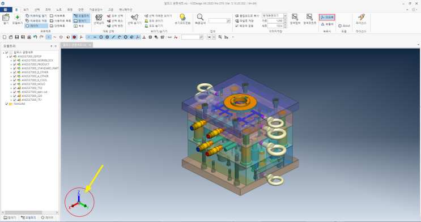Open the blue application menu dropdown
This screenshot has height=222, width=421.
6,10
